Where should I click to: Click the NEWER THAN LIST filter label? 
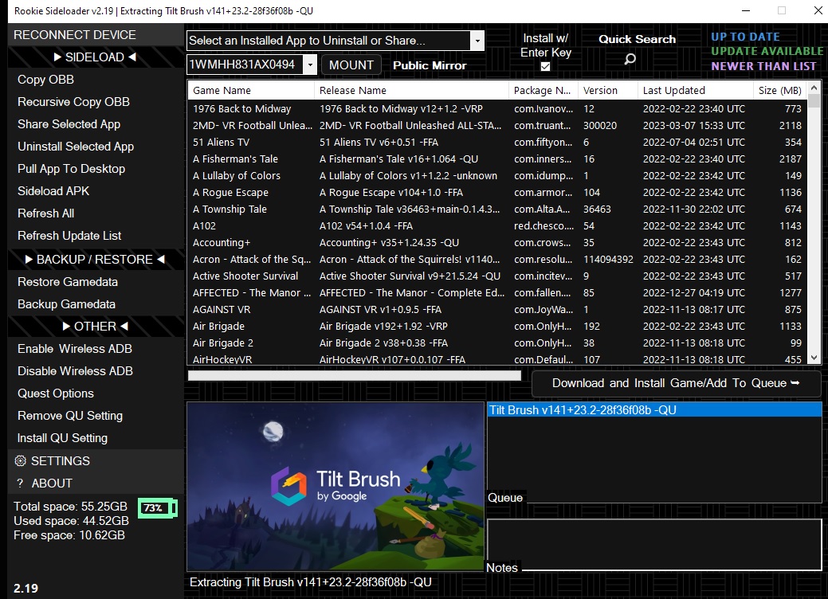click(x=763, y=66)
